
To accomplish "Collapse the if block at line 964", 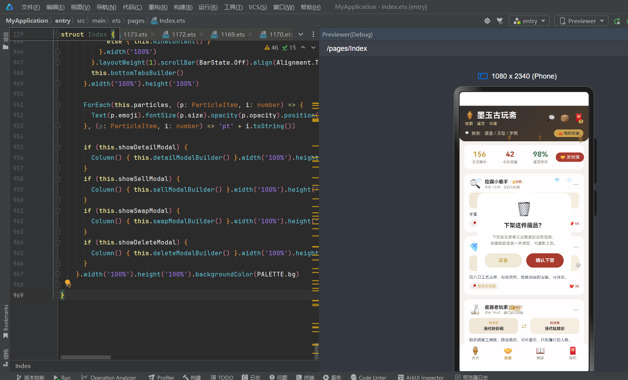I will tap(57, 242).
